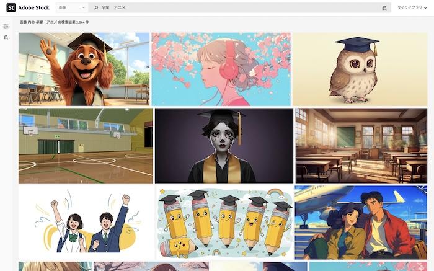The width and height of the screenshot is (434, 271).
Task: Open the owl wearing graduation cap image
Action: (x=360, y=69)
